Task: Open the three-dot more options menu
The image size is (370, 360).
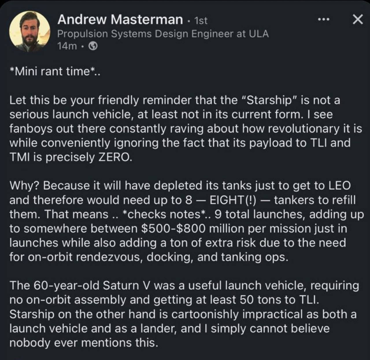Action: 323,20
